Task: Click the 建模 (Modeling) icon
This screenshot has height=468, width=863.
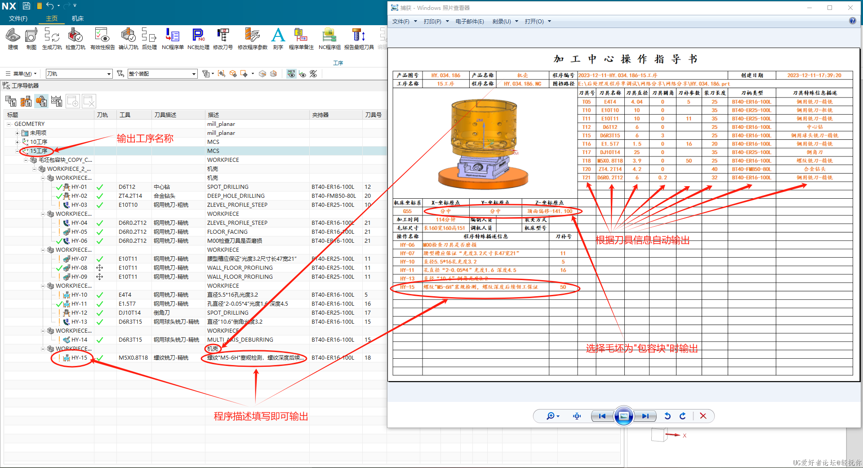Action: point(13,38)
